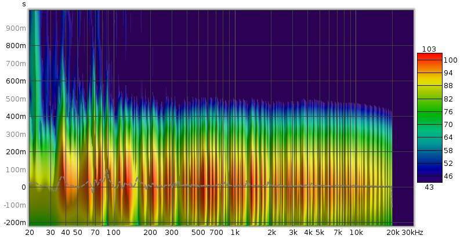Click the "43" legend minimum value
Image resolution: width=464 pixels, height=239 pixels.
[x=429, y=187]
